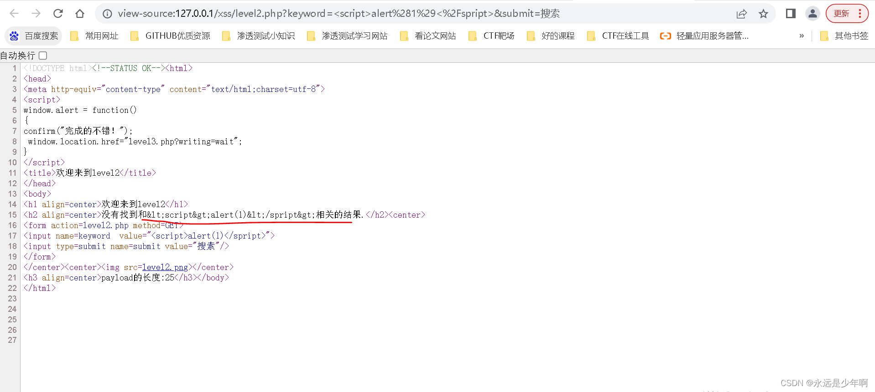The width and height of the screenshot is (875, 392).
Task: Click the '没有找到和' h2 result line
Action: click(224, 215)
